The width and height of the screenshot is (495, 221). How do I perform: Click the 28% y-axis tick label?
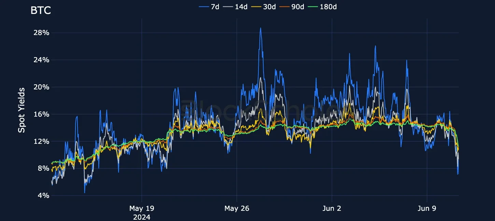42,33
